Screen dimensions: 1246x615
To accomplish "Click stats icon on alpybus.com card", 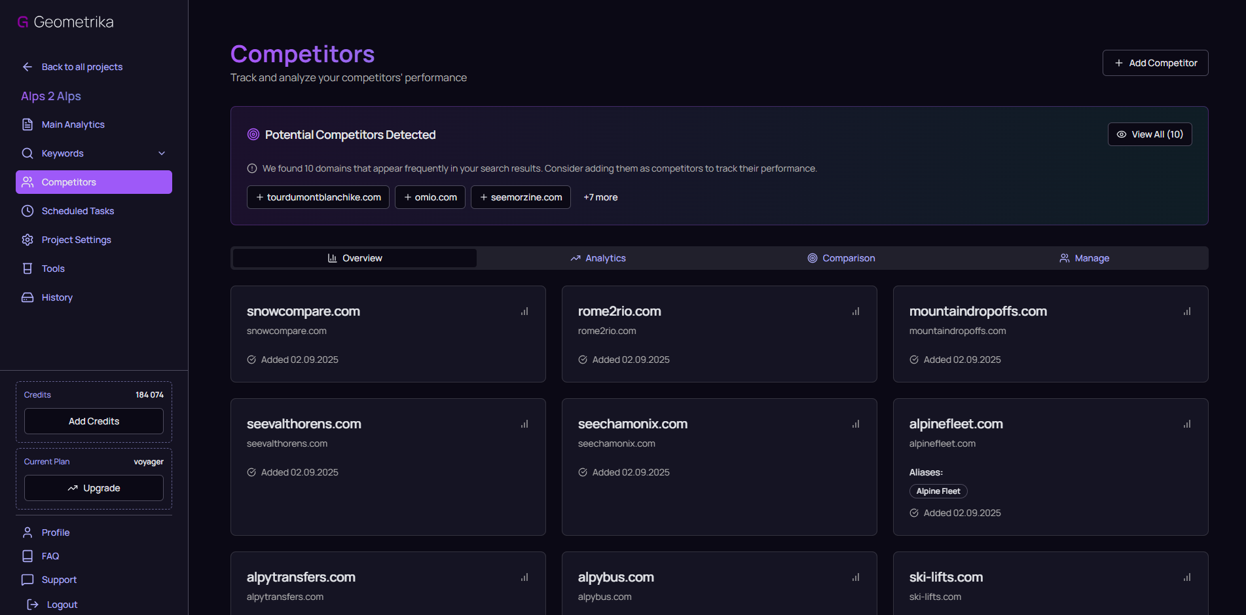I will 856,578.
